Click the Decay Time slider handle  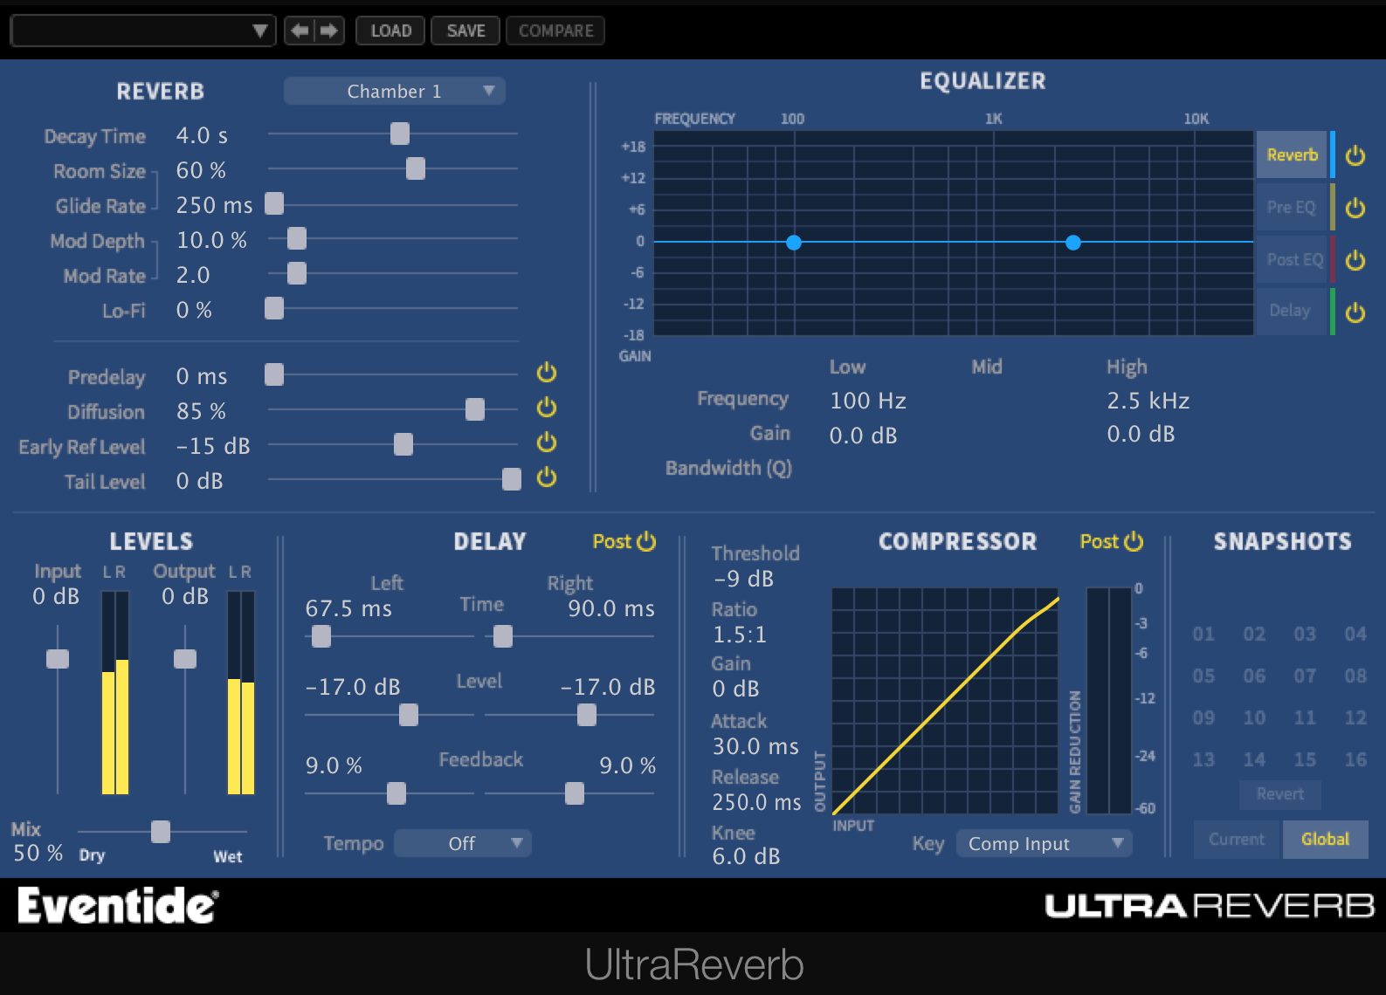pos(400,134)
